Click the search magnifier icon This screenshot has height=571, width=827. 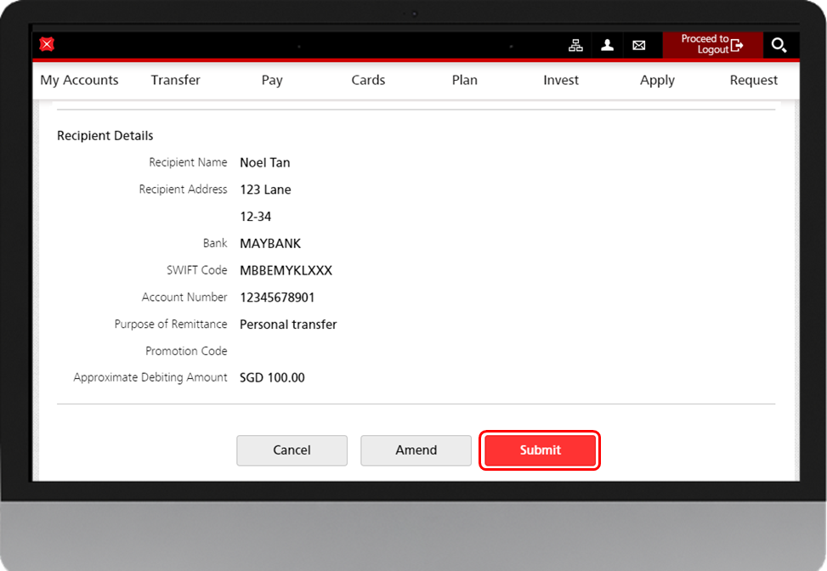[779, 45]
